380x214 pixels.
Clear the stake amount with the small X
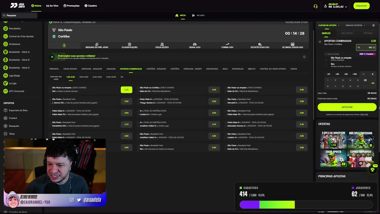[374, 48]
